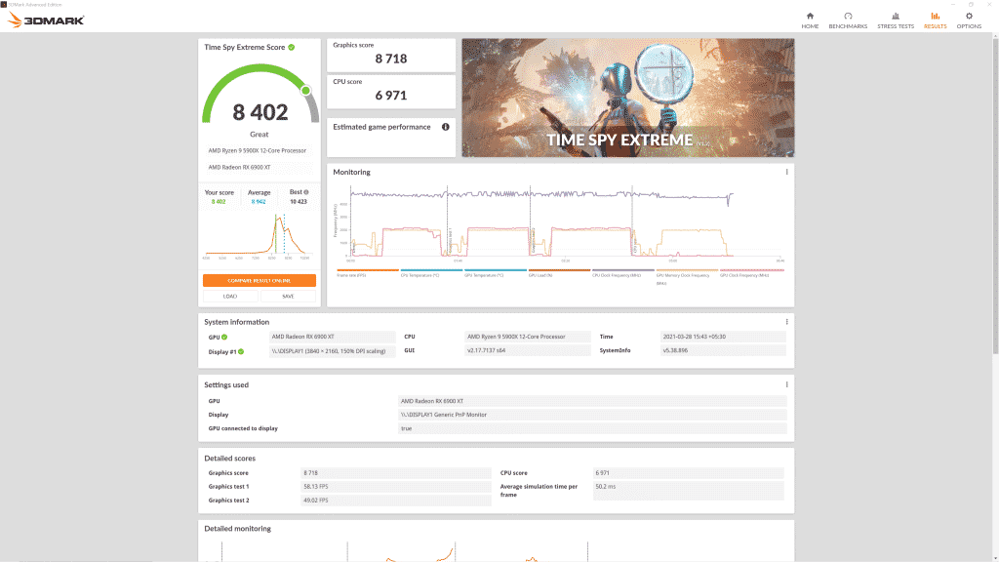This screenshot has width=999, height=562.
Task: Click Detailed scores CPU score 6 971 value
Action: tap(689, 473)
